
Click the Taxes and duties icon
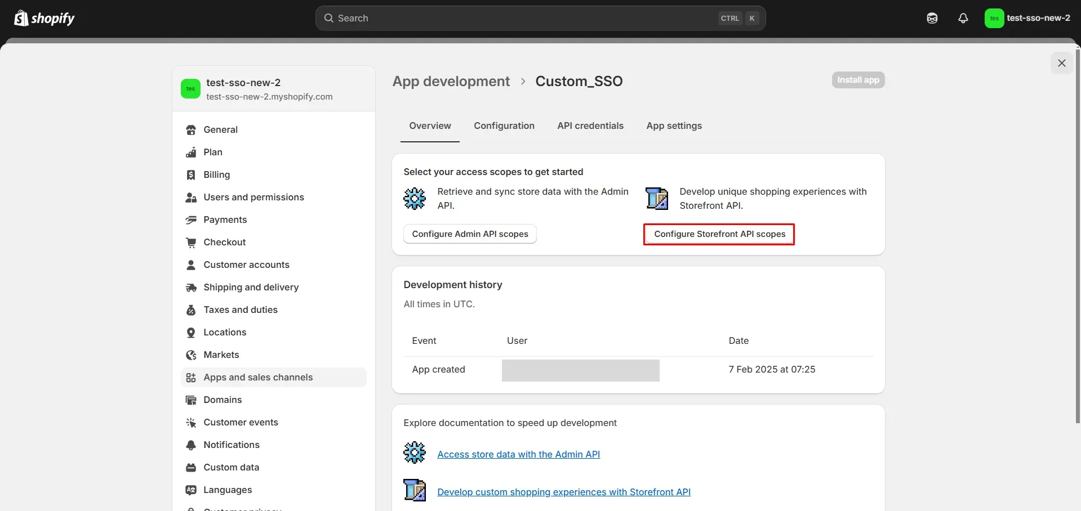(191, 310)
